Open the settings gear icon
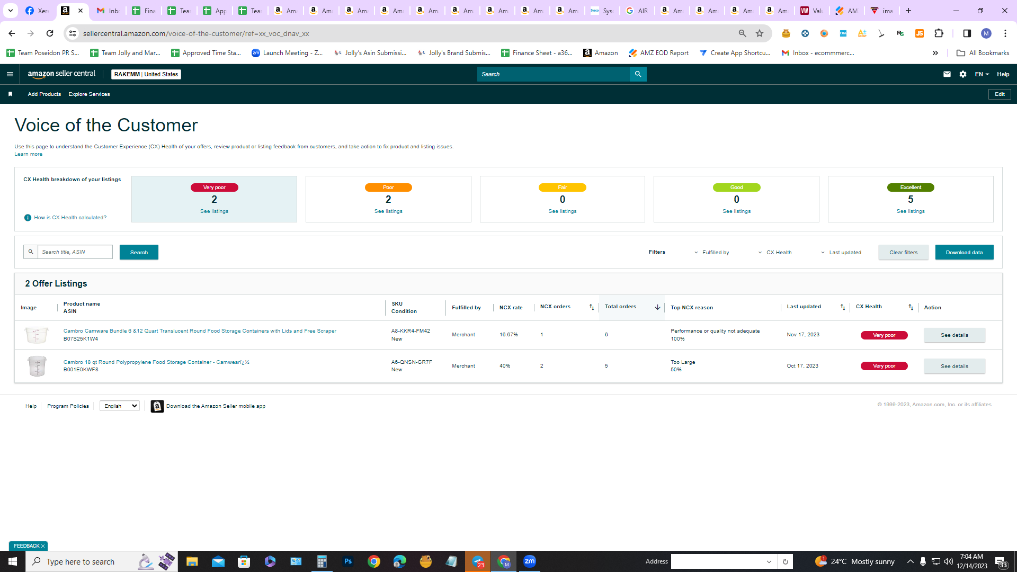Image resolution: width=1017 pixels, height=572 pixels. click(963, 74)
